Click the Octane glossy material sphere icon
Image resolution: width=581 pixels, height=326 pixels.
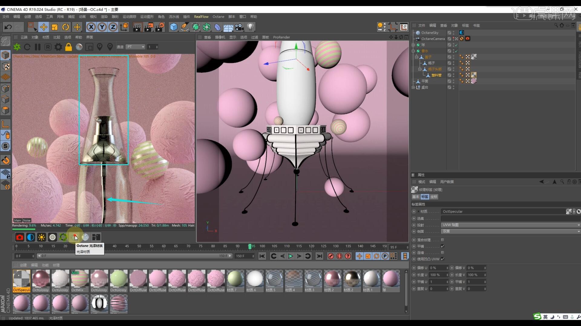(75, 237)
